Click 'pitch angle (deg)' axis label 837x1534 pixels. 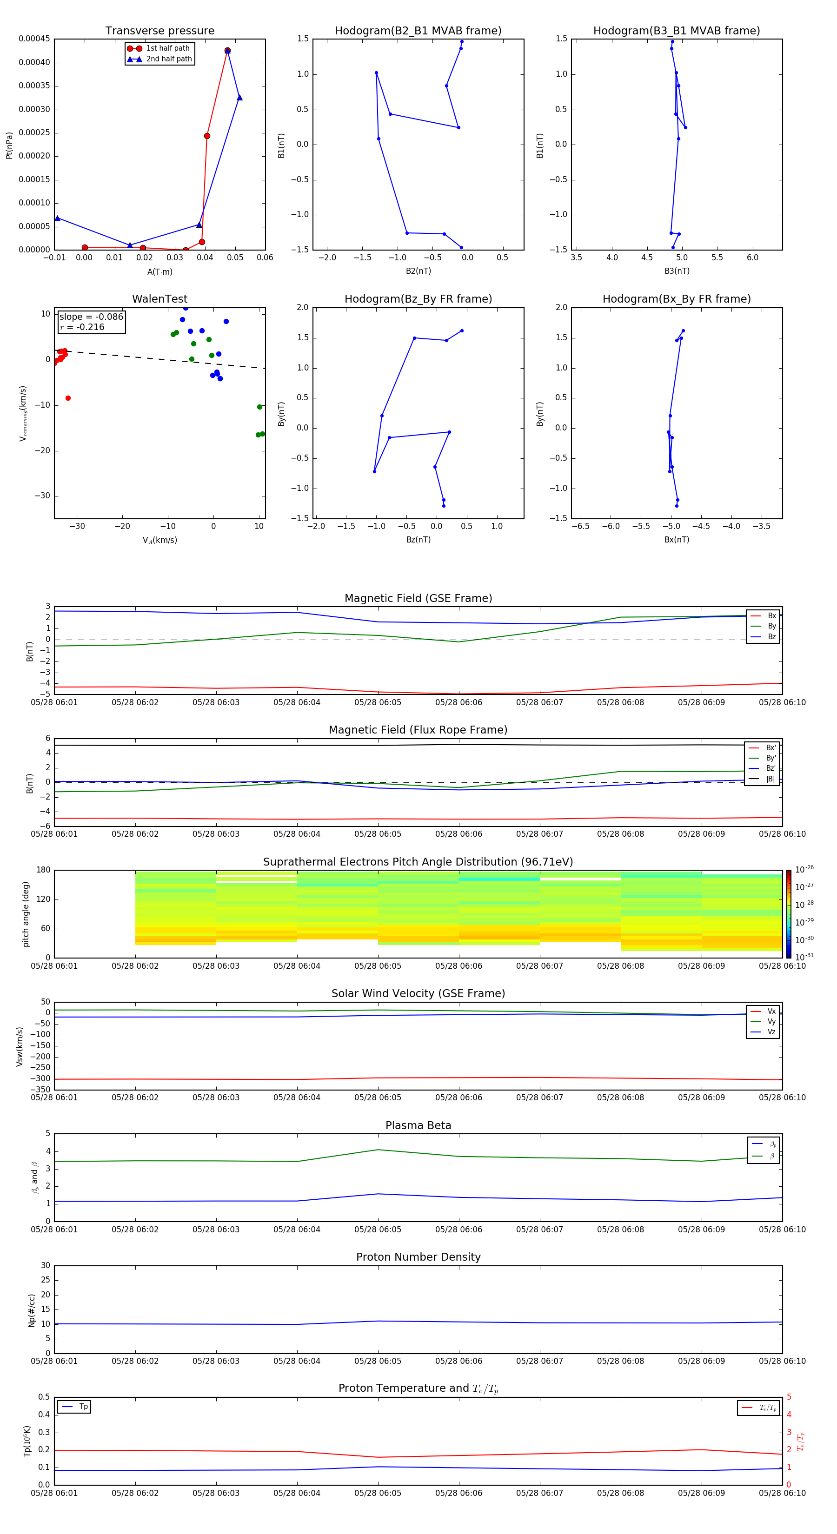26,914
